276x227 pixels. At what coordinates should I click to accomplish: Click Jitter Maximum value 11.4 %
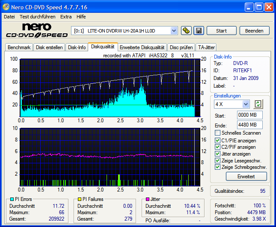(x=193, y=212)
